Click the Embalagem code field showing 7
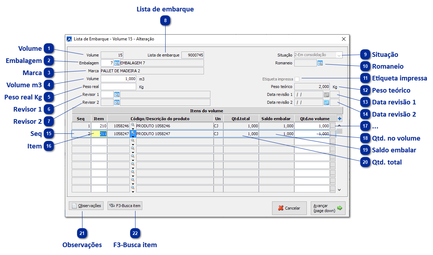This screenshot has height=255, width=433. point(107,63)
